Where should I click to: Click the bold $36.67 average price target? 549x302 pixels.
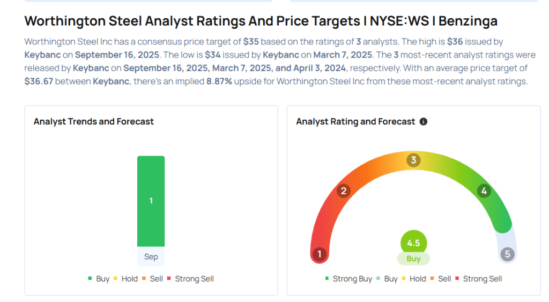point(39,82)
